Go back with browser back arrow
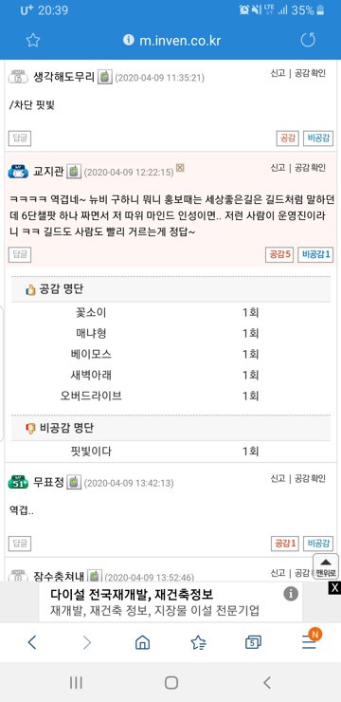 coord(31,642)
